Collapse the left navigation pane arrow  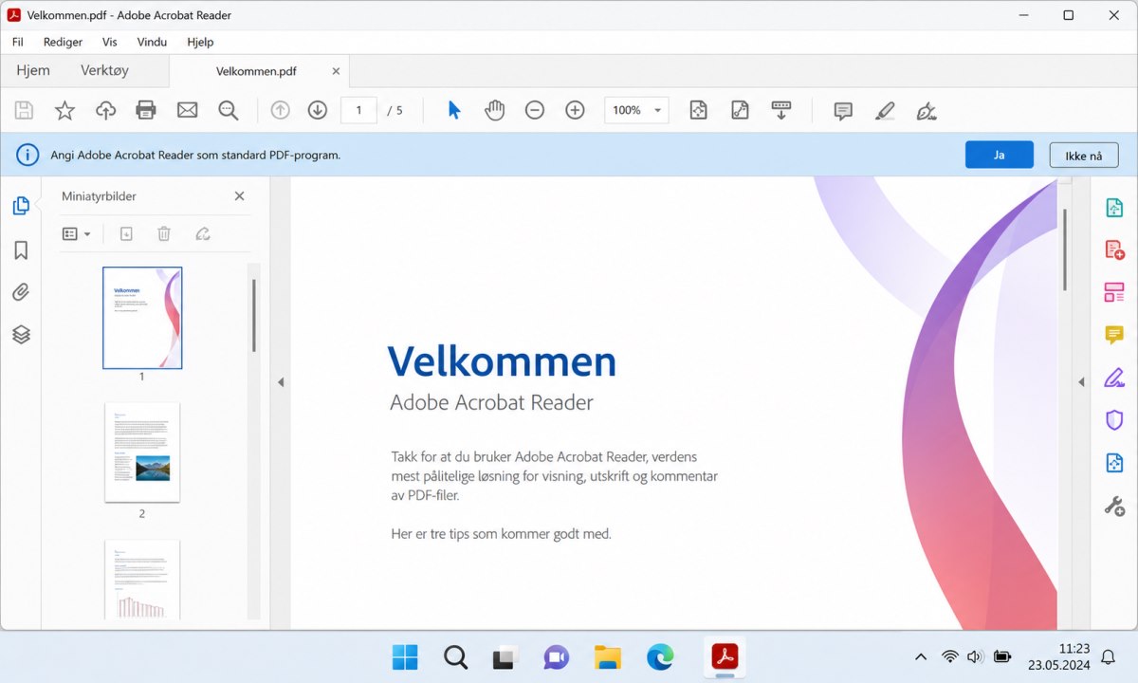coord(281,382)
